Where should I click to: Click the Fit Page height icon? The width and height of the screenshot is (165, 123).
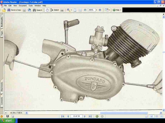[75, 10]
